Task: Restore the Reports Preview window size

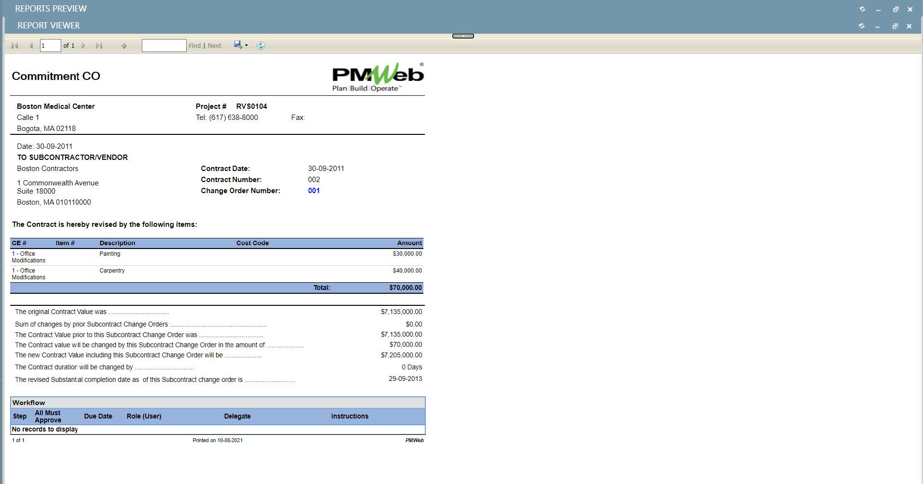Action: pos(896,9)
